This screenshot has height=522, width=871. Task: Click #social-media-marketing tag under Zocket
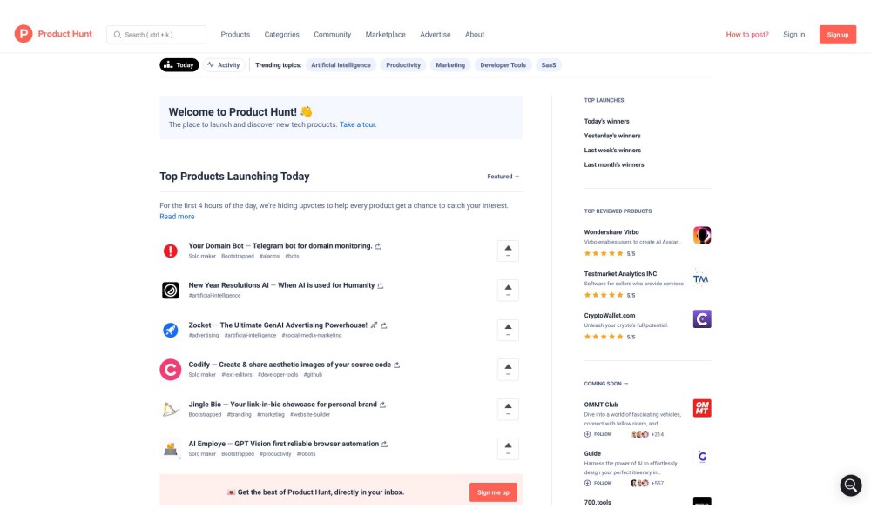pyautogui.click(x=312, y=335)
